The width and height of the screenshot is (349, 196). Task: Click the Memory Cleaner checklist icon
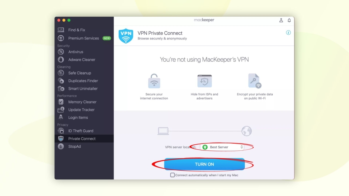61,102
